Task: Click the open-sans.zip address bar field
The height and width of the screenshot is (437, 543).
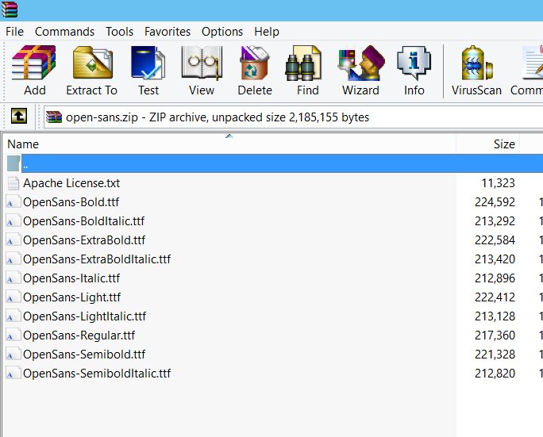Action: [x=293, y=117]
